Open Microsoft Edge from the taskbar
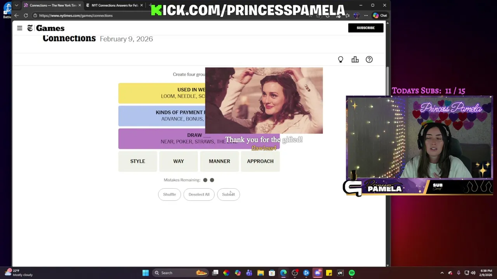497x279 pixels. click(283, 273)
